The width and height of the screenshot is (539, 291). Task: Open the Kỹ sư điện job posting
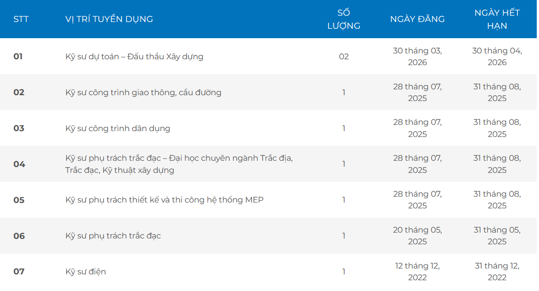tap(86, 272)
